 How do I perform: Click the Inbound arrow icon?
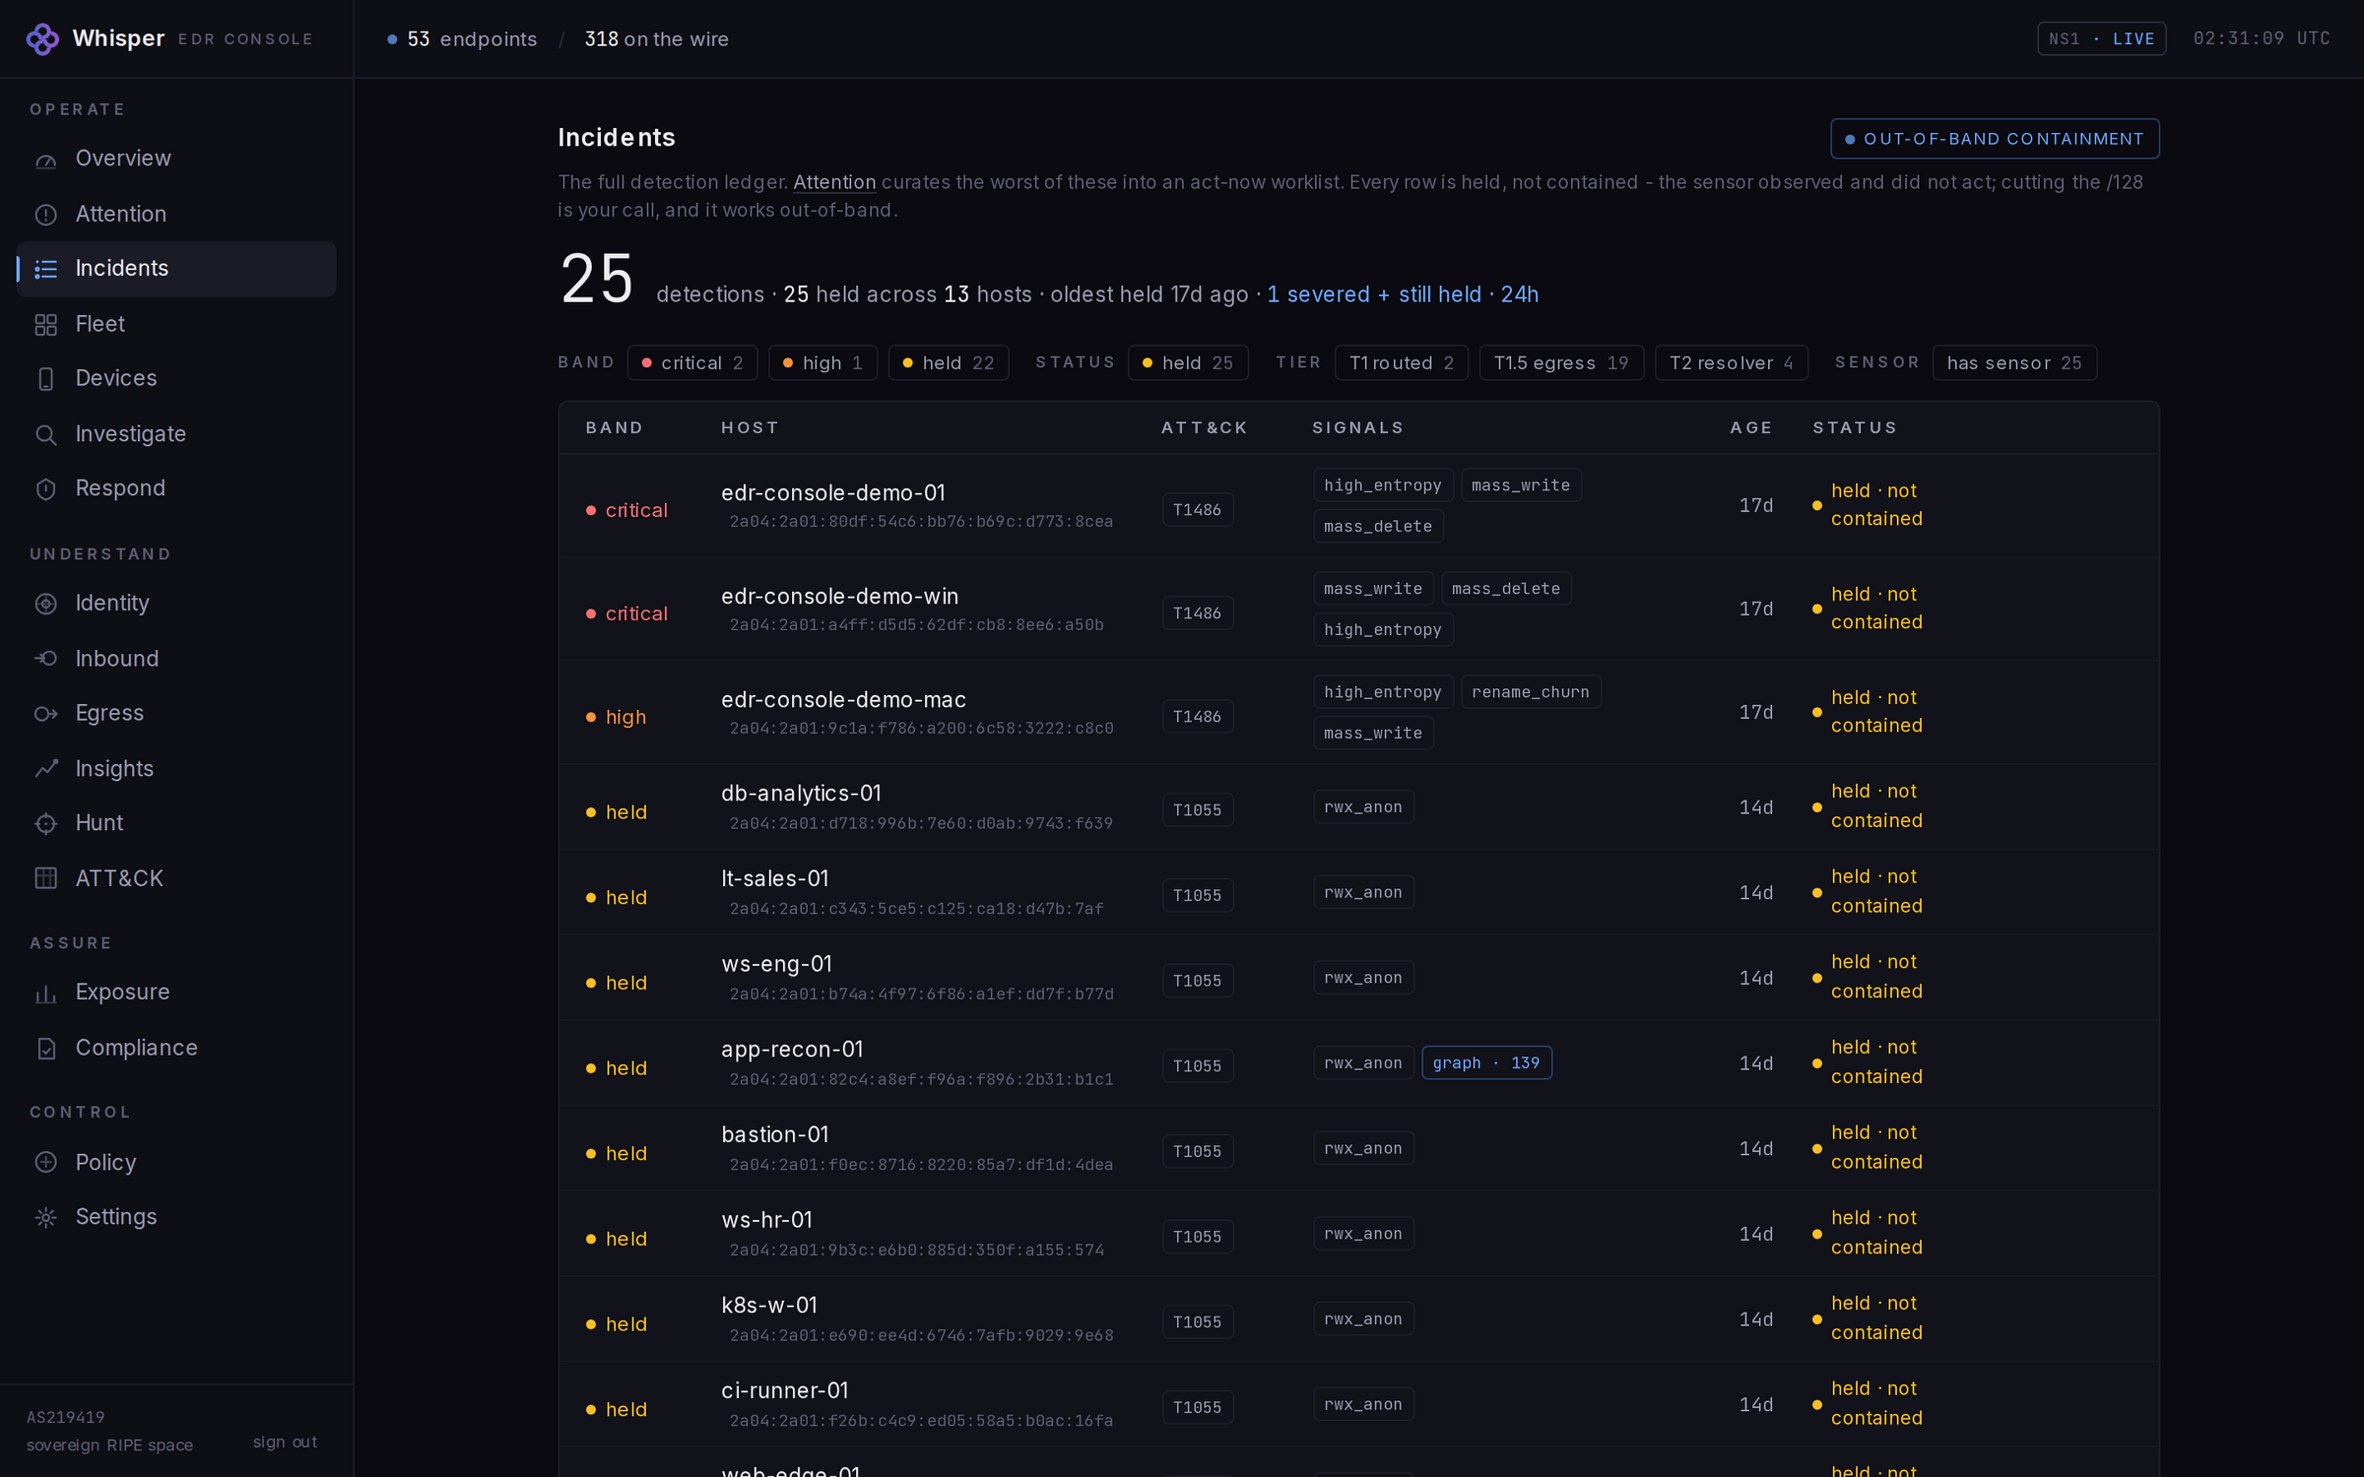[46, 659]
